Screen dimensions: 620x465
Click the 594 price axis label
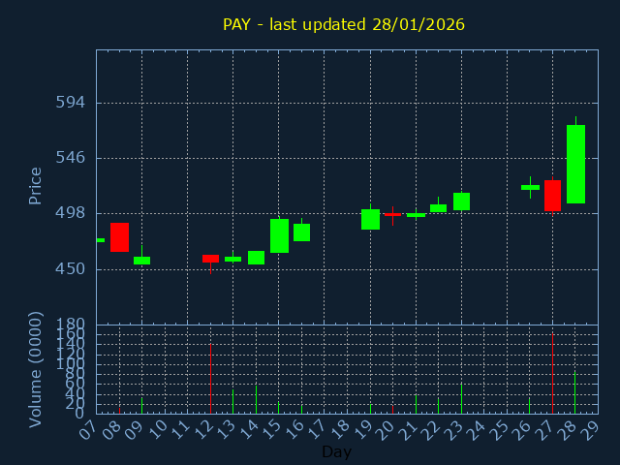tap(69, 103)
